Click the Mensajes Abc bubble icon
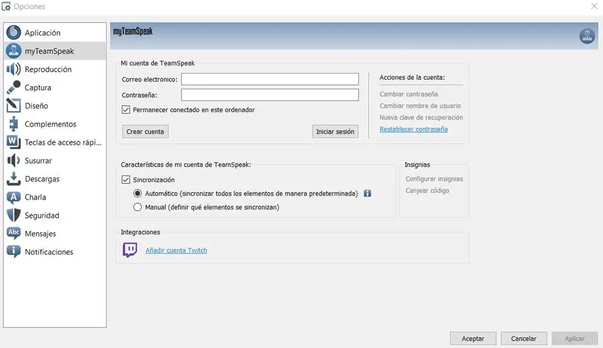This screenshot has height=348, width=603. 13,233
